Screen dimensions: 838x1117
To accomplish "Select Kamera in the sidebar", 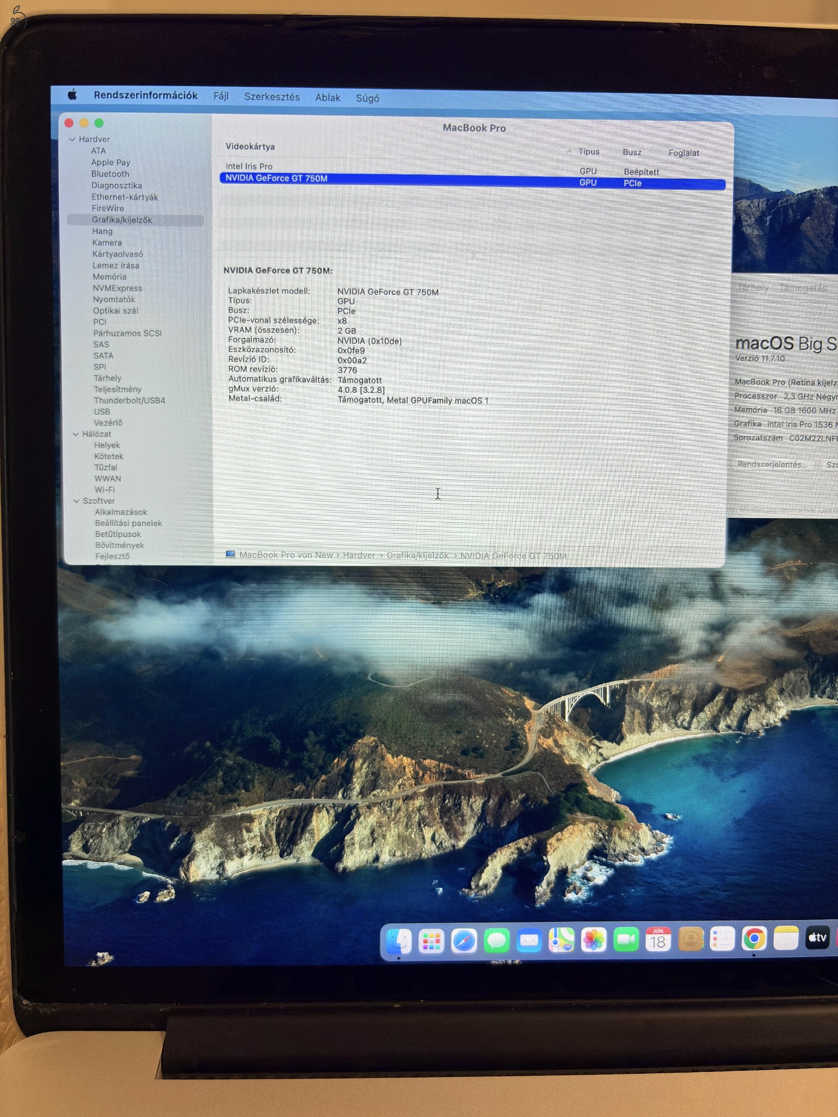I will [107, 243].
